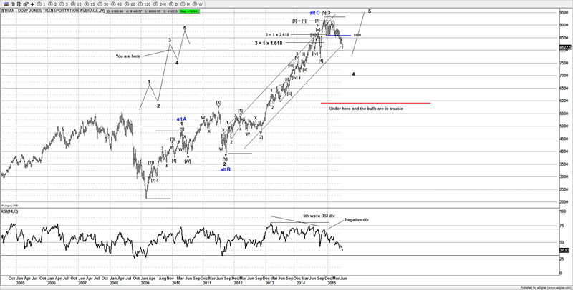Viewport: 573px width, 290px height.
Task: Select the '3 = 1 x 1.618' annotation
Action: 269,43
